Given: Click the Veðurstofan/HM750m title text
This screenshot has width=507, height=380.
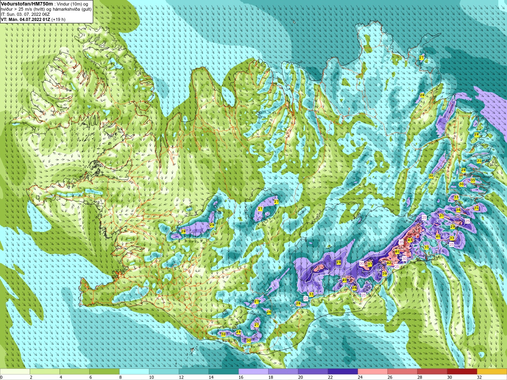Looking at the screenshot, I should 26,4.
